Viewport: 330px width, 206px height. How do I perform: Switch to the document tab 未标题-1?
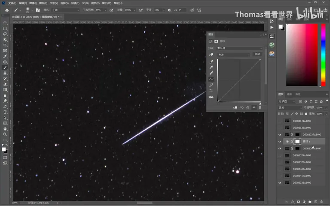point(35,17)
